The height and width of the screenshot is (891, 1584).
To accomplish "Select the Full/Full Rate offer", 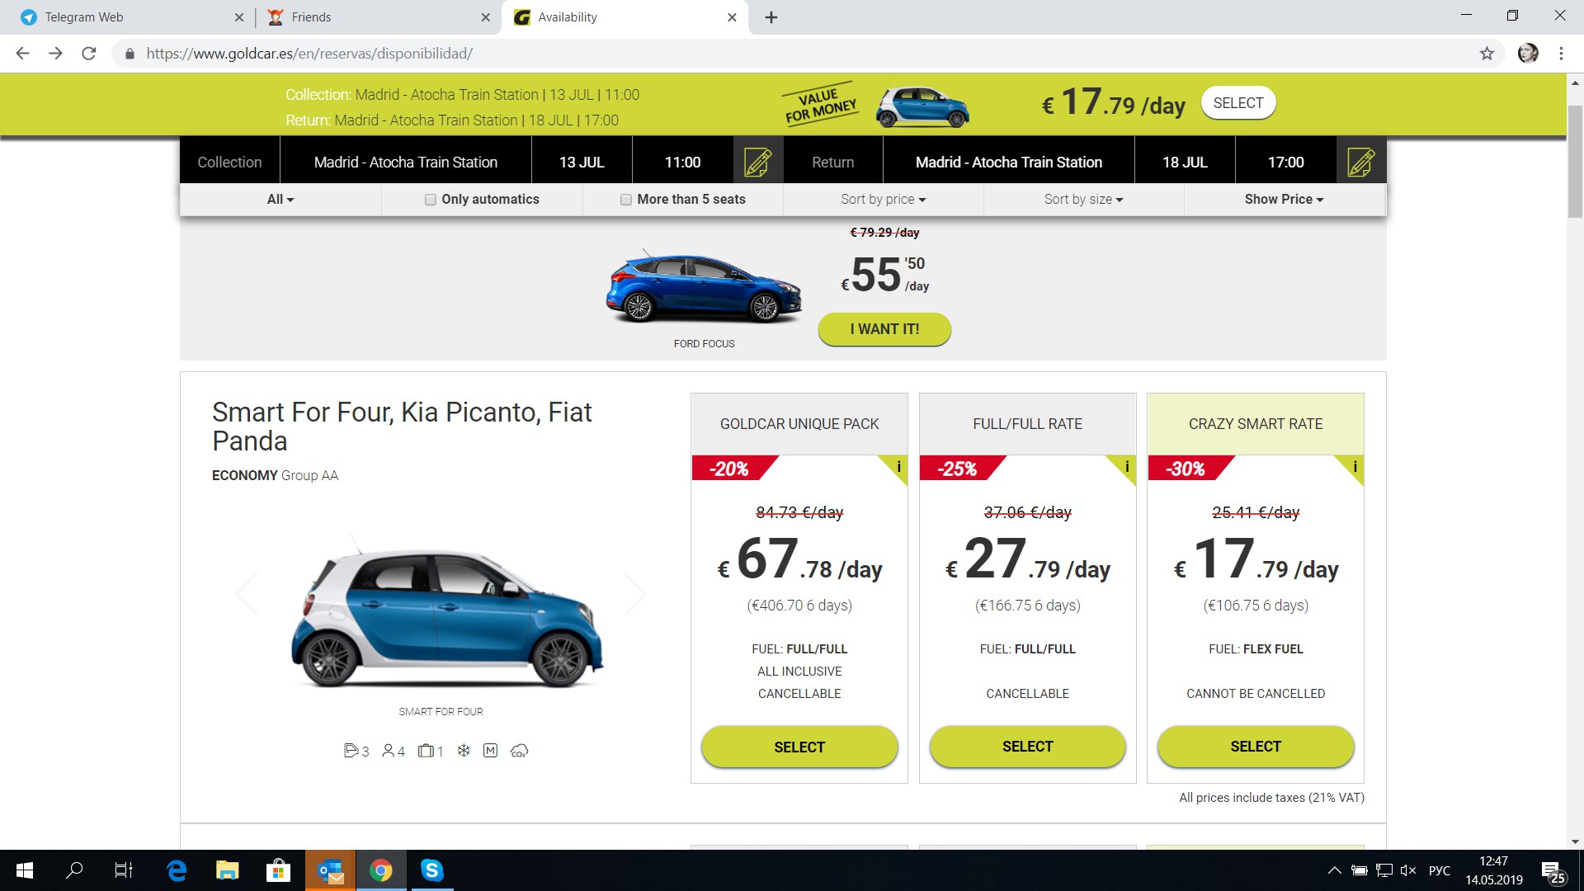I will pyautogui.click(x=1027, y=747).
